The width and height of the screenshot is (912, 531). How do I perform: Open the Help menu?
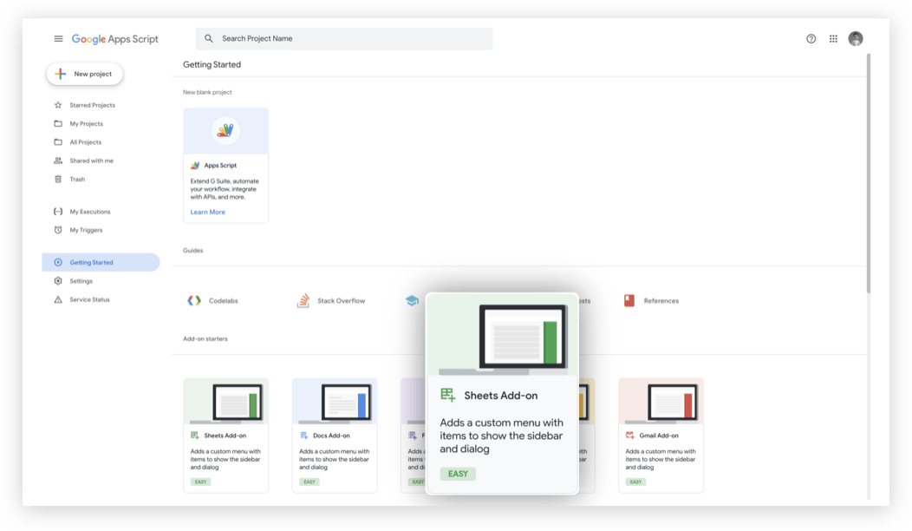pyautogui.click(x=811, y=38)
